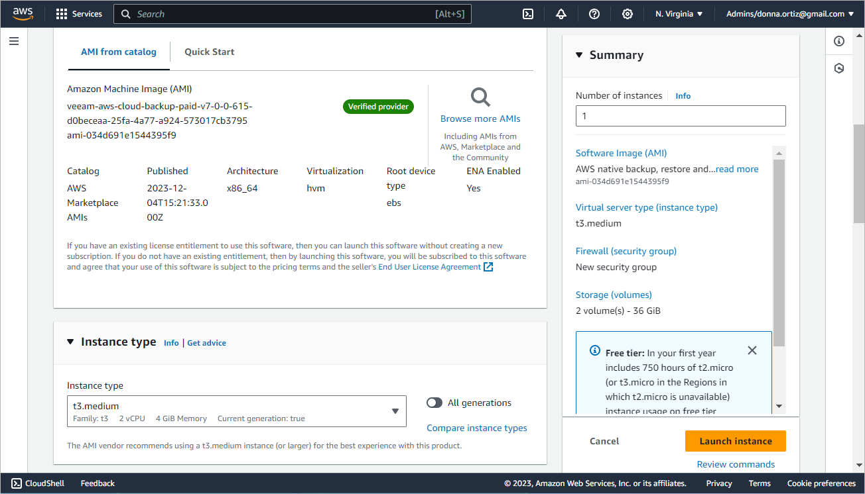Toggle All generations switch
865x494 pixels.
(x=434, y=403)
